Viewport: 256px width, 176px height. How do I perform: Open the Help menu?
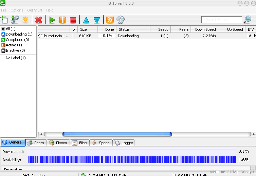pos(50,10)
